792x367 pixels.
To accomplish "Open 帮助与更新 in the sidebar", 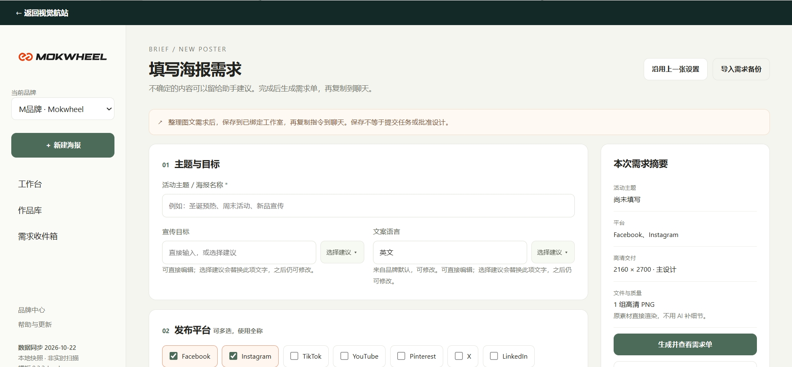I will pyautogui.click(x=35, y=324).
